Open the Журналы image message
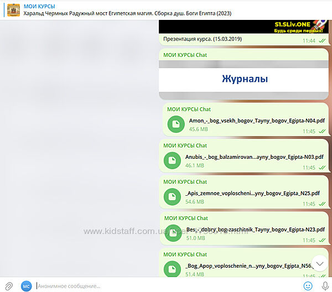Screen dimensions: 332x292 click(x=245, y=79)
